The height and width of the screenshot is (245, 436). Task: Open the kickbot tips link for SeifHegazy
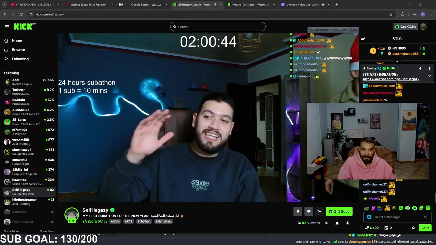tap(391, 79)
